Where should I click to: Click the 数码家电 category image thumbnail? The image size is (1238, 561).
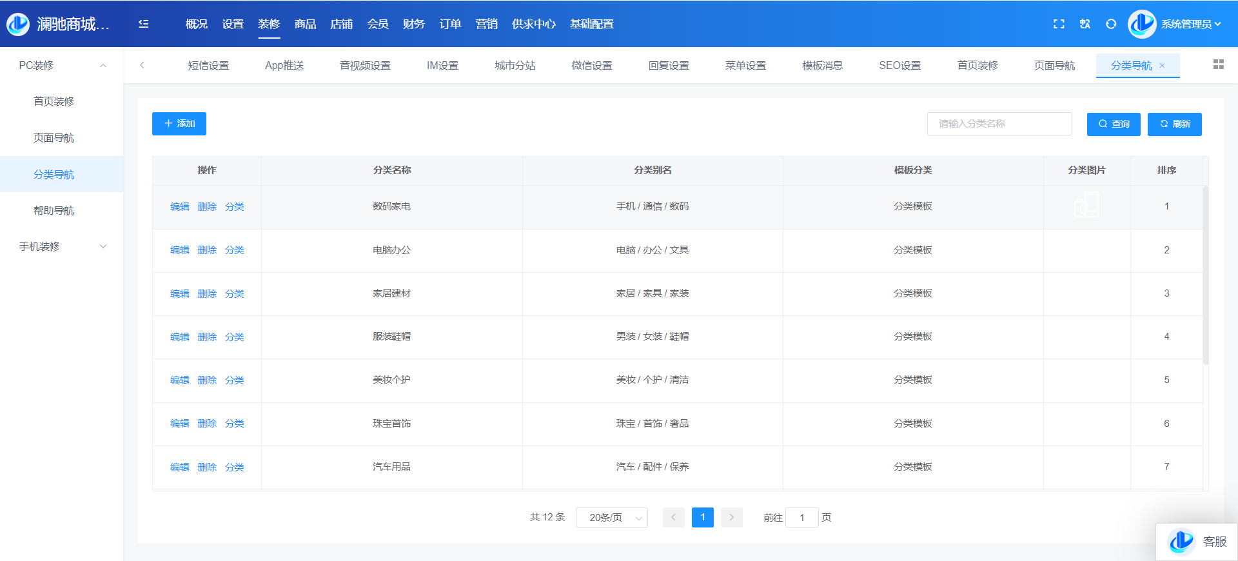tap(1086, 206)
